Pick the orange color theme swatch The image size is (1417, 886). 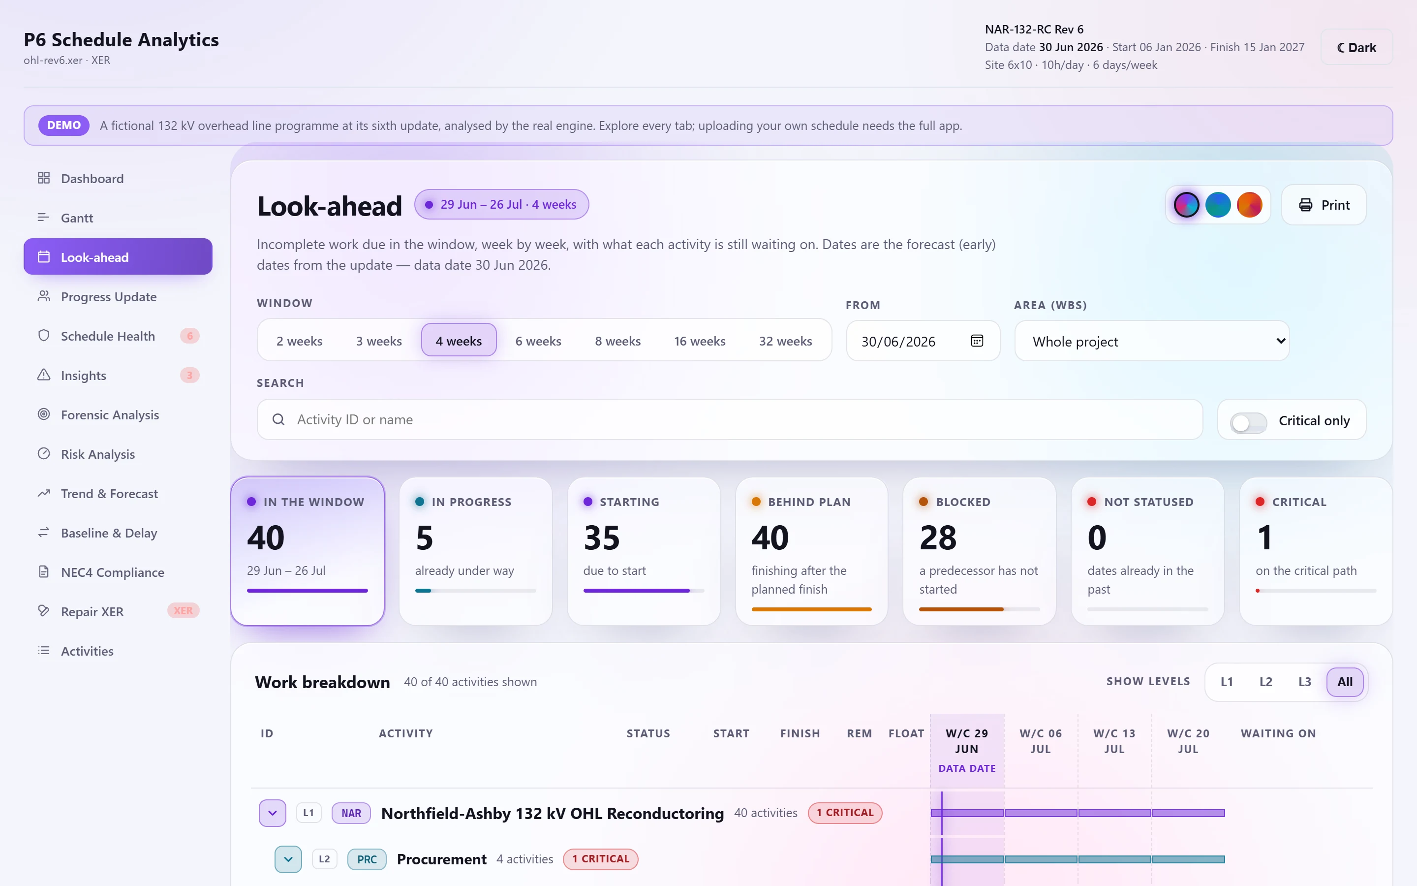1249,205
